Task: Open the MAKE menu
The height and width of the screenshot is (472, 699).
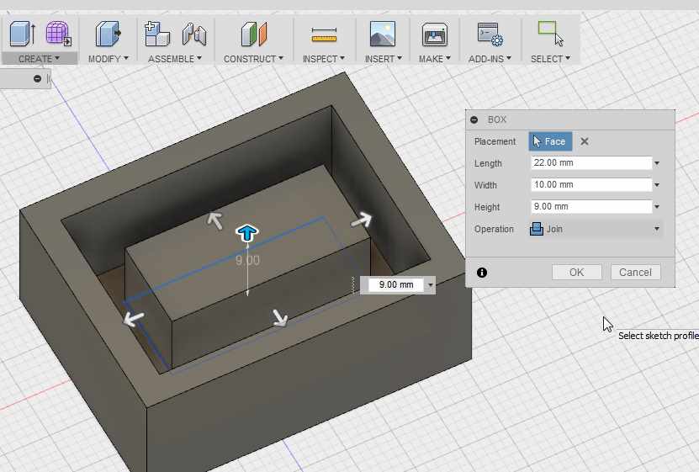Action: click(435, 59)
